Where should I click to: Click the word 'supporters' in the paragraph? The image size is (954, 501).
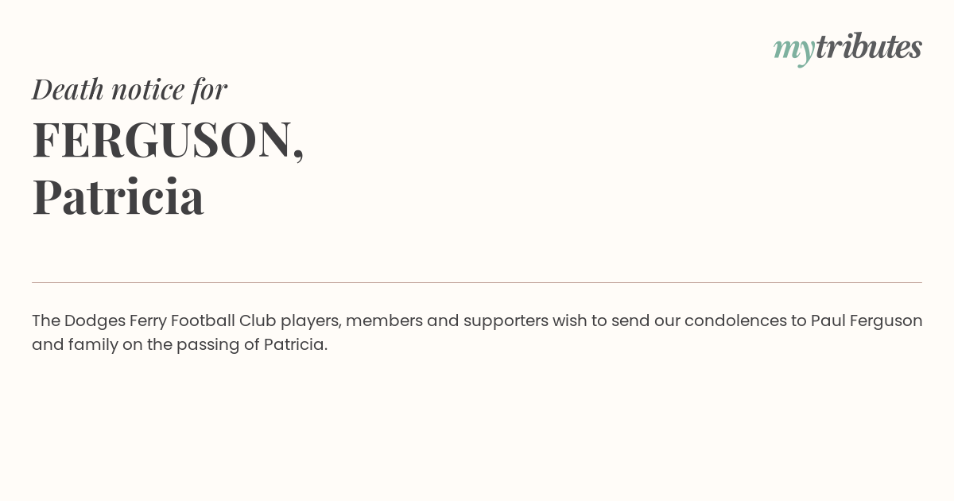pos(506,321)
